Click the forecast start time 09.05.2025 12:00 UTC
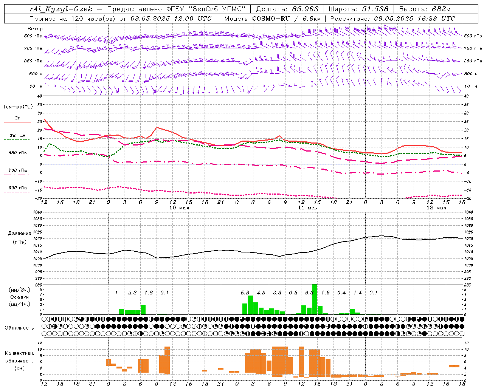The height and width of the screenshot is (387, 484). click(x=171, y=19)
